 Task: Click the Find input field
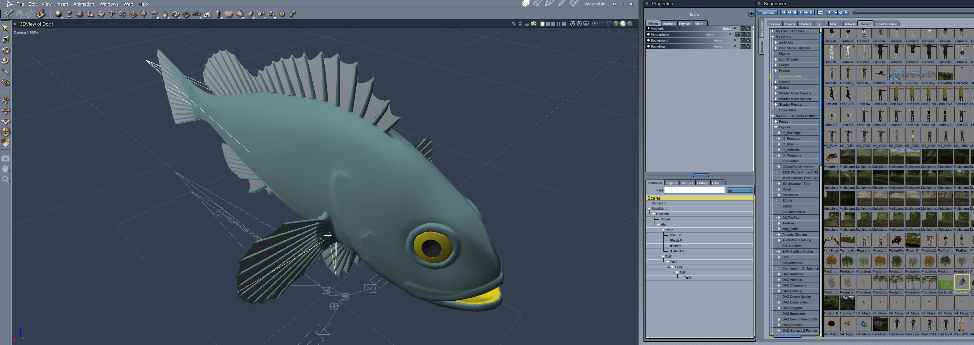694,190
